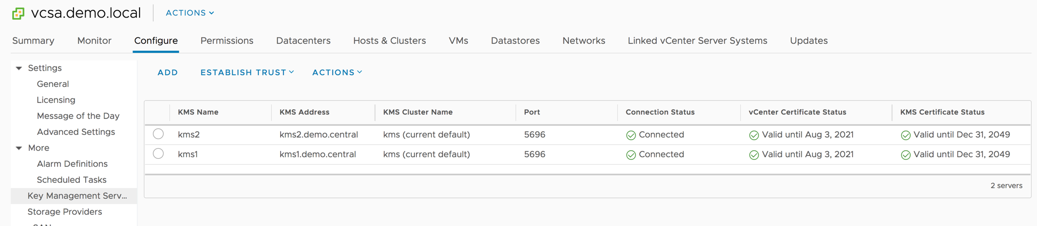Viewport: 1037px width, 226px height.
Task: Click kms1 'kms (current default)' cluster cell
Action: pos(426,155)
